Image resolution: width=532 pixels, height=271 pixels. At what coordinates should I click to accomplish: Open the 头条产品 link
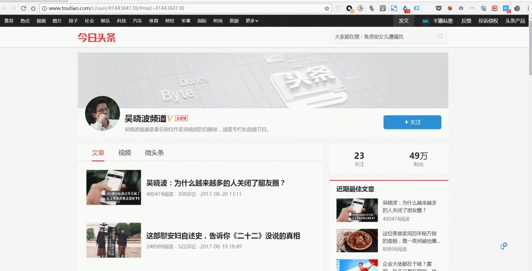pos(515,21)
